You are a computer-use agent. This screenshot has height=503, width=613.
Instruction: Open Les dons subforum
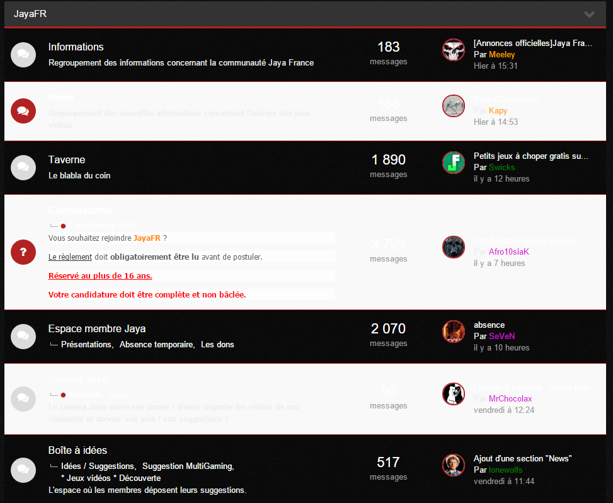pyautogui.click(x=217, y=345)
